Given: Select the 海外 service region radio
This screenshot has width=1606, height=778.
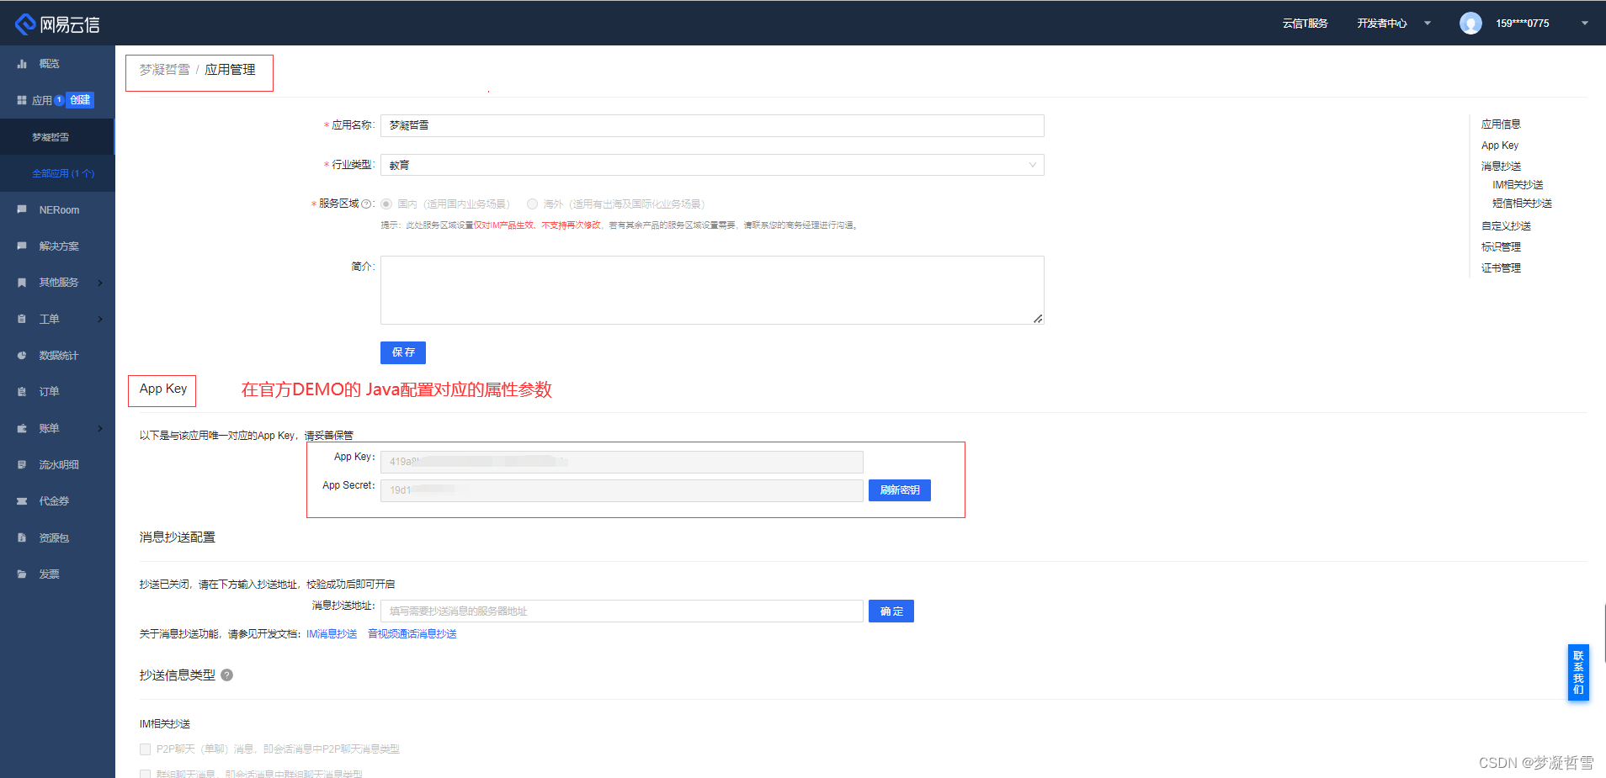Looking at the screenshot, I should pyautogui.click(x=532, y=204).
